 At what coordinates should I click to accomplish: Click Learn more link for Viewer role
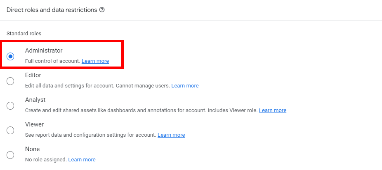[x=171, y=135]
